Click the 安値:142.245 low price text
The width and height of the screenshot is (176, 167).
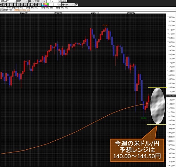pos(47,8)
